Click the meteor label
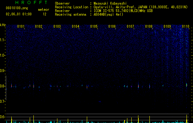 (x=44, y=10)
